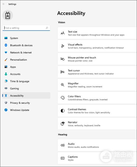Image resolution: width=137 pixels, height=167 pixels.
Task: Open the user account avatar
Action: 8,15
